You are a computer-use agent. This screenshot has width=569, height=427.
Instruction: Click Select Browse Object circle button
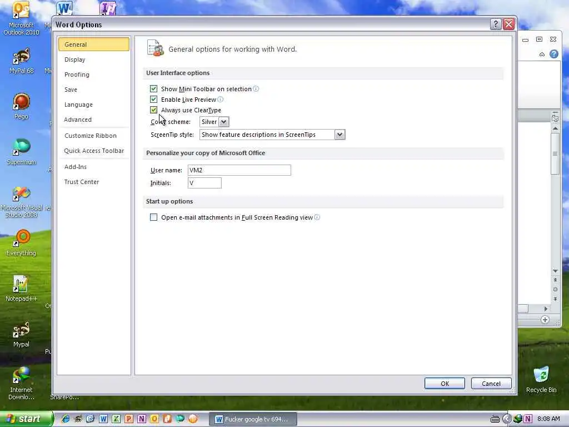tap(555, 289)
